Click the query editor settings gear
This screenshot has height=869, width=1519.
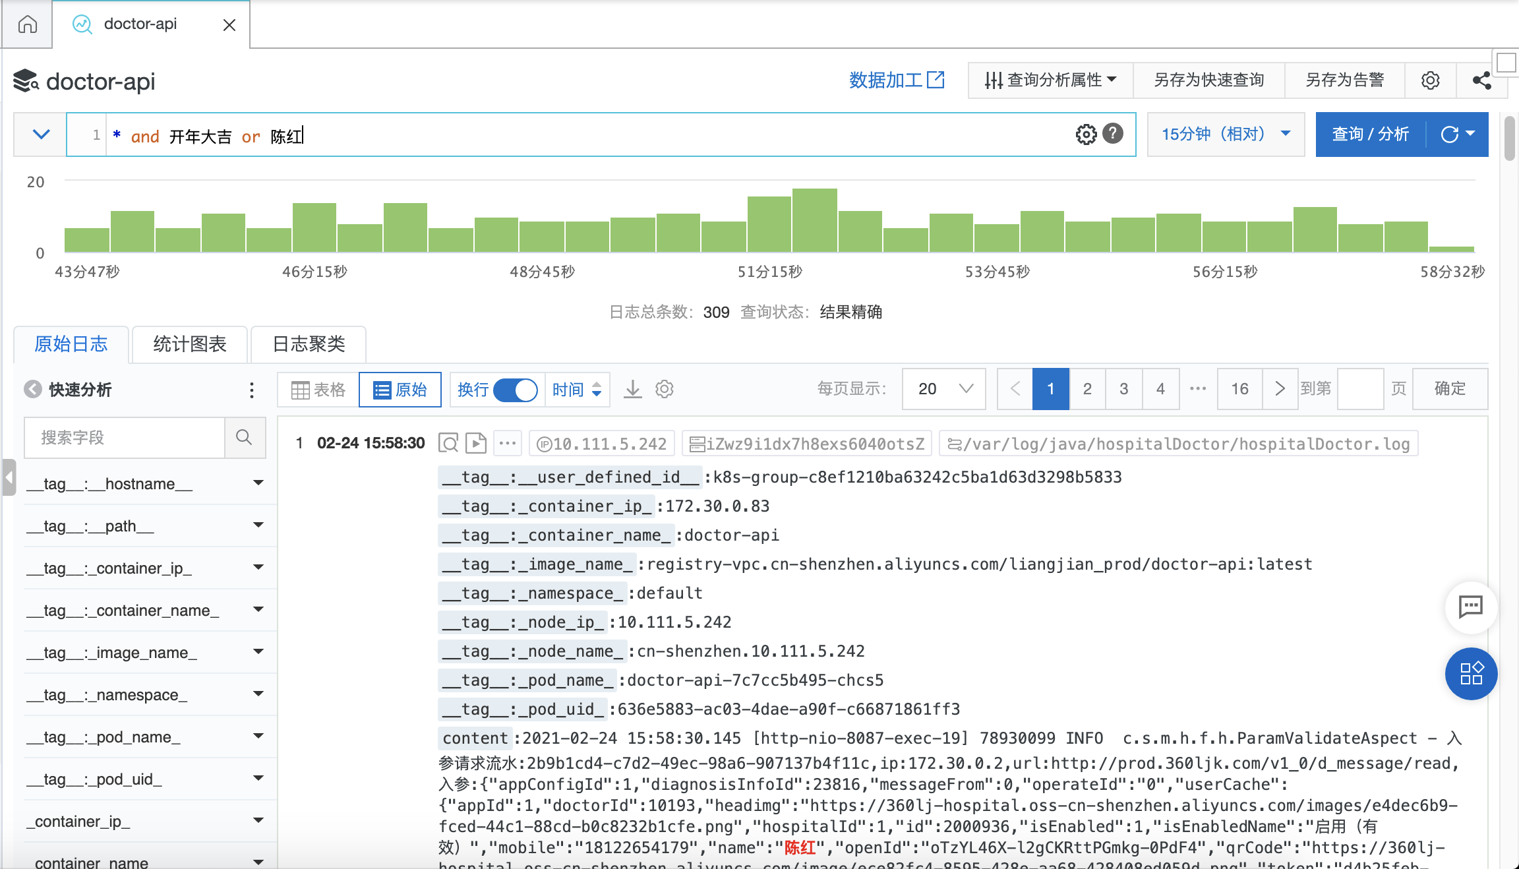click(x=1086, y=135)
